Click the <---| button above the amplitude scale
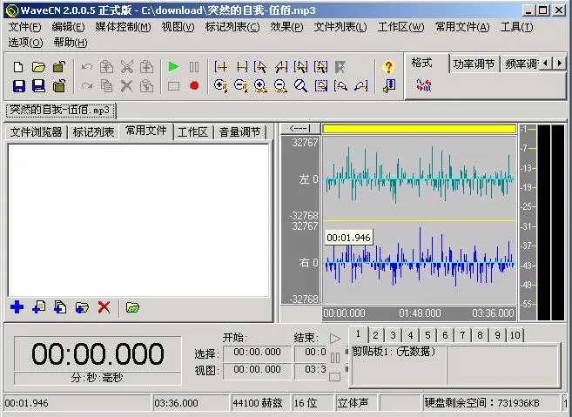Image resolution: width=572 pixels, height=417 pixels. [299, 129]
